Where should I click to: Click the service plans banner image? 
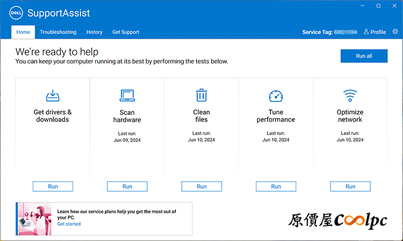click(35, 219)
